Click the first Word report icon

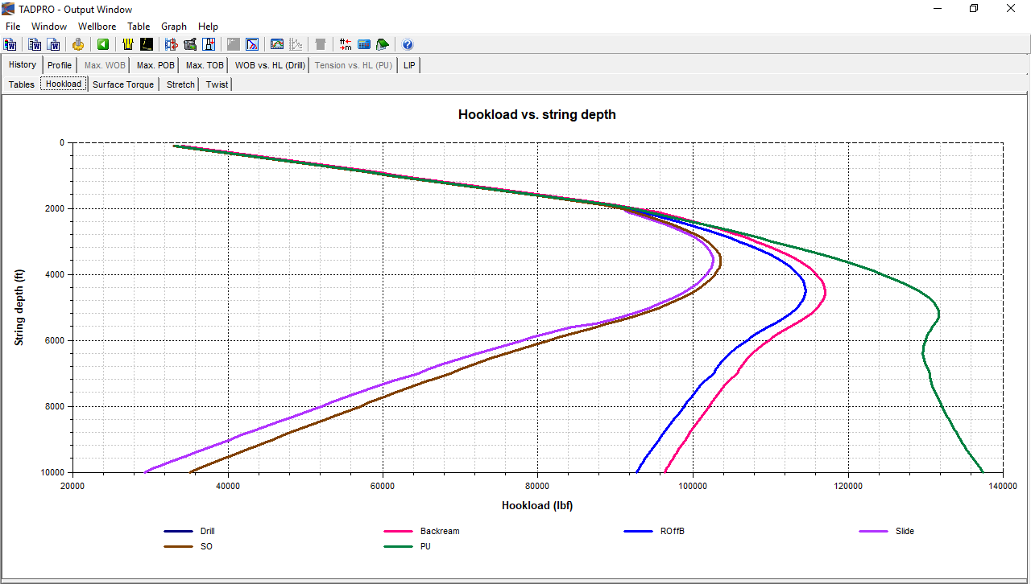pos(10,44)
